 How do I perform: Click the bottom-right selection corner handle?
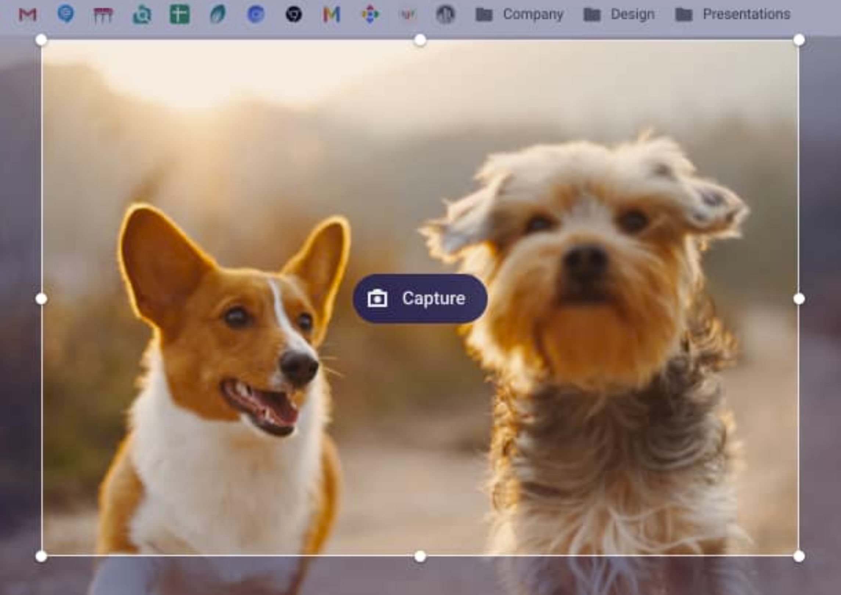(x=799, y=556)
